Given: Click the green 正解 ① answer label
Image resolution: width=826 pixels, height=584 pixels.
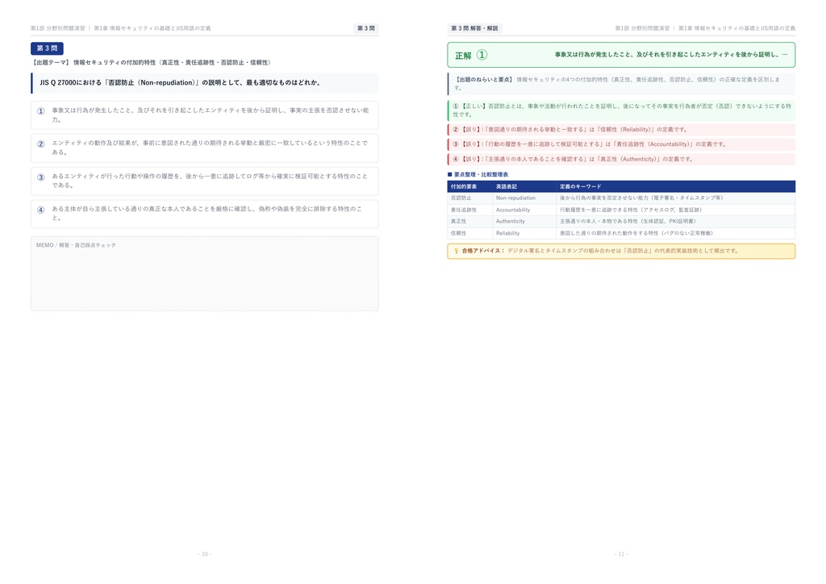Looking at the screenshot, I should tap(471, 56).
